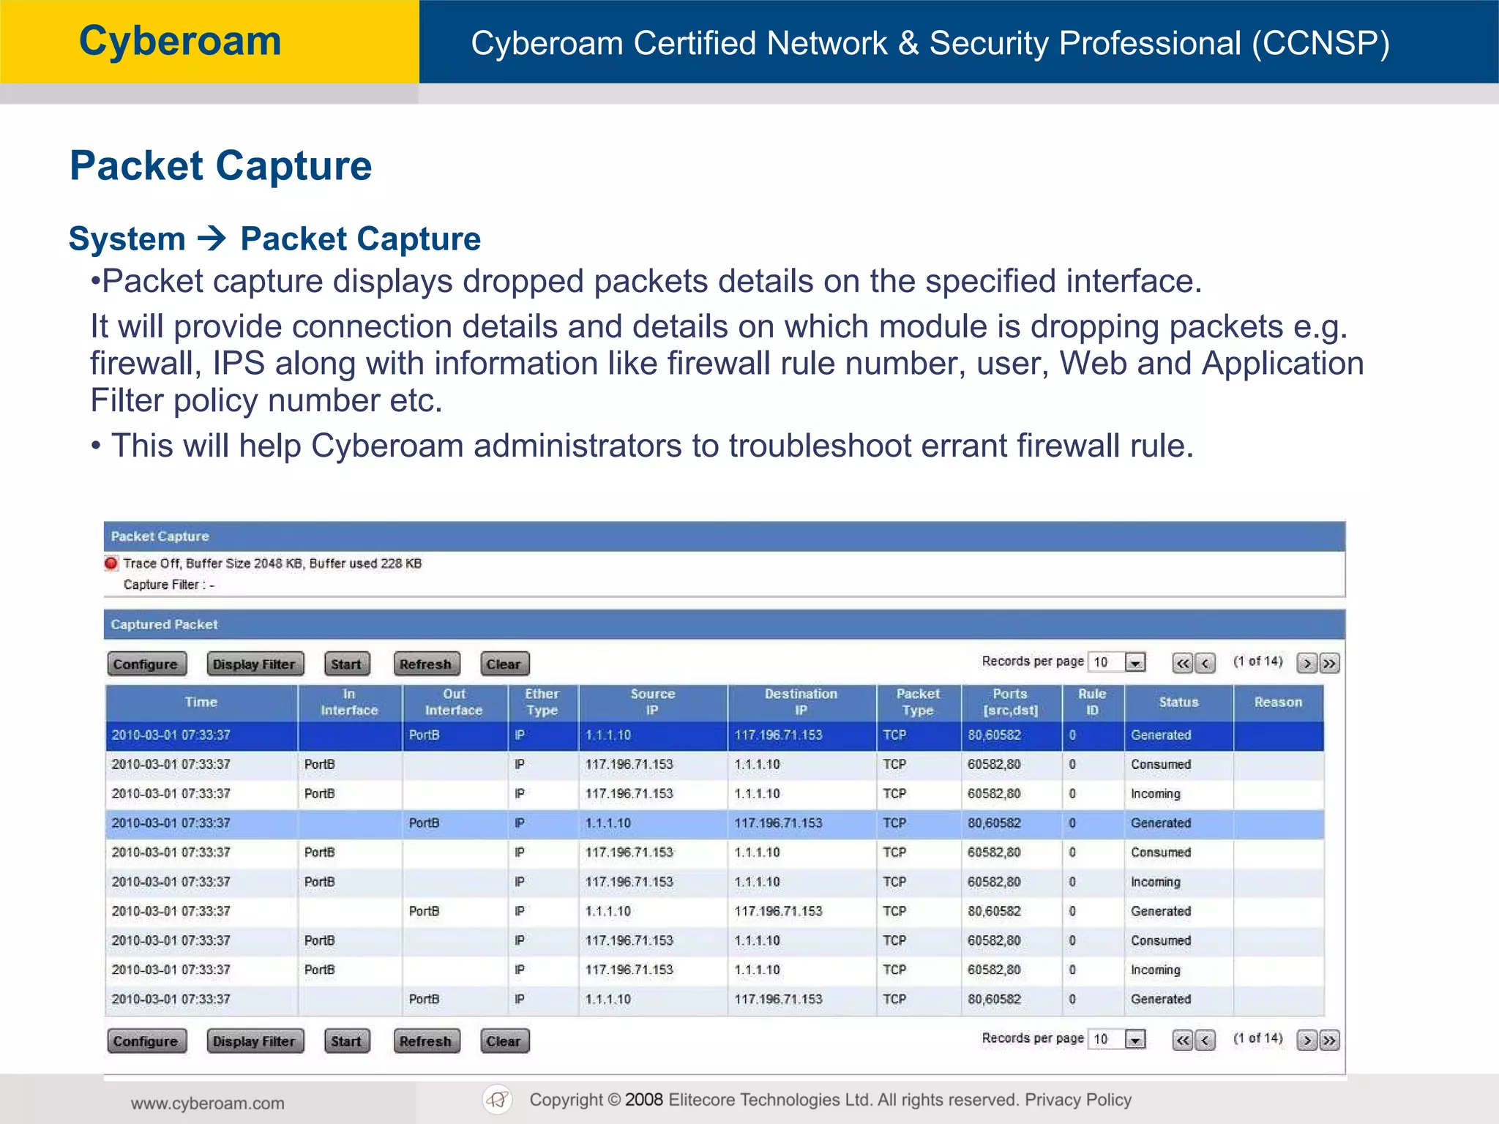1499x1124 pixels.
Task: Click the Time column header
Action: pyautogui.click(x=201, y=702)
